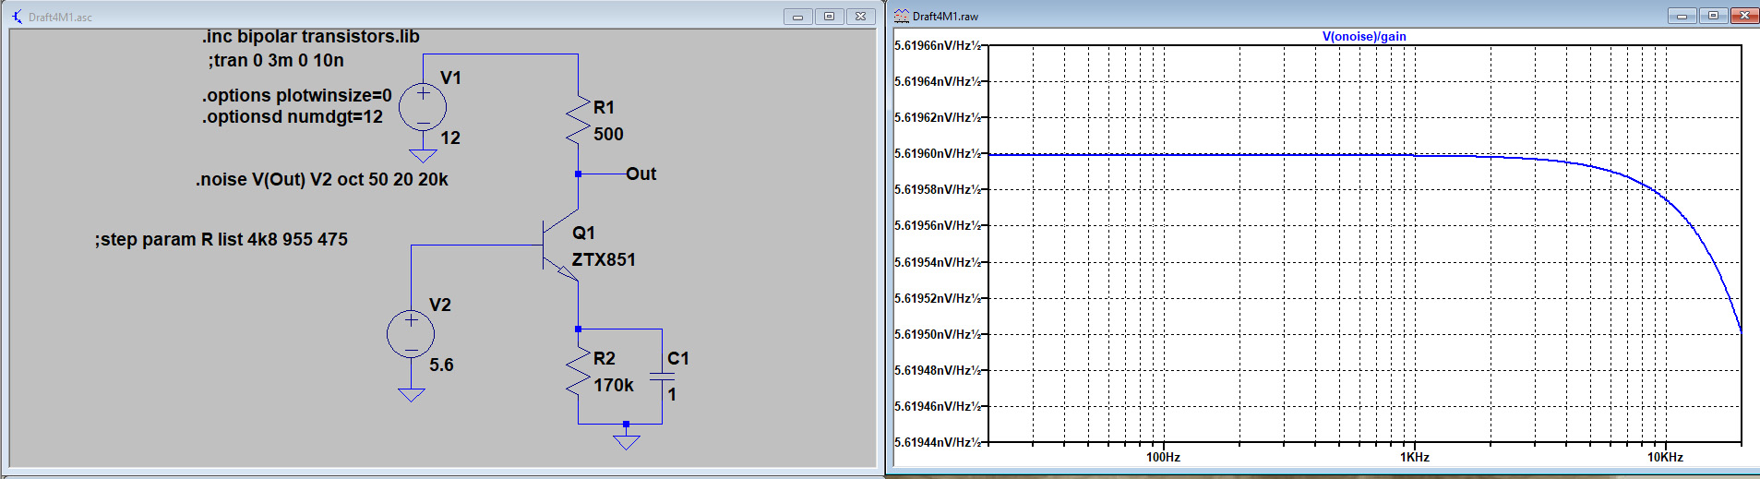The height and width of the screenshot is (479, 1760).
Task: Select the Q1 transistor symbol
Action: [560, 246]
